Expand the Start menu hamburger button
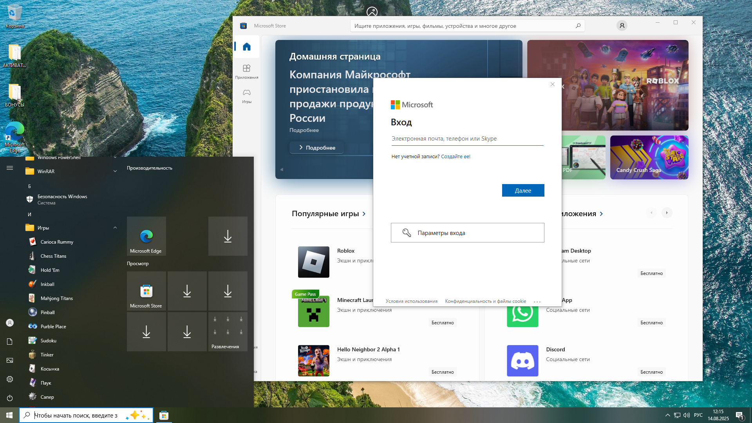The height and width of the screenshot is (423, 752). point(10,168)
